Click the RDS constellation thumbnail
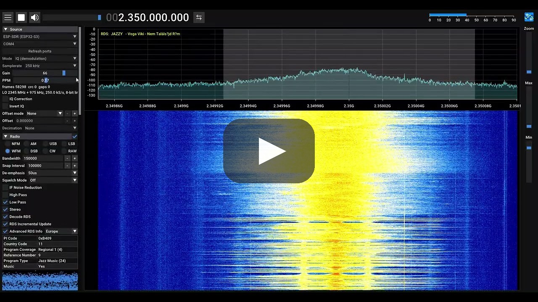The image size is (538, 302). [40, 281]
